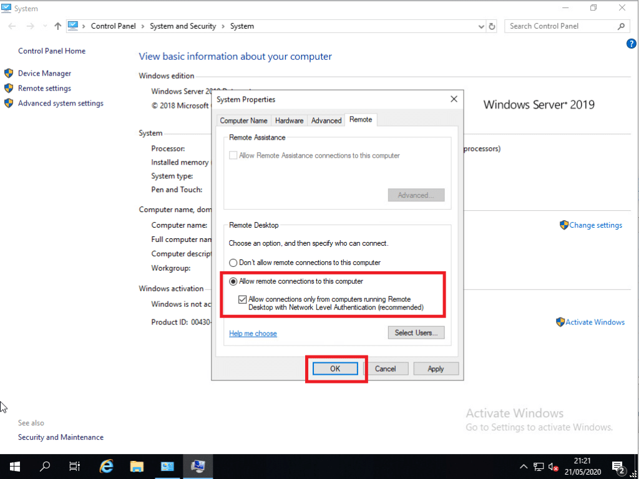Image resolution: width=639 pixels, height=479 pixels.
Task: Select the Remote tab
Action: (361, 120)
